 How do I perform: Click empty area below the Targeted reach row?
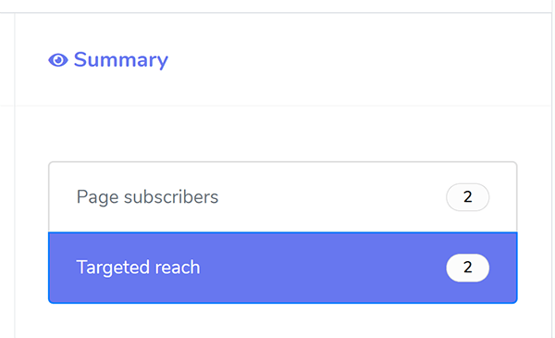tap(283, 321)
